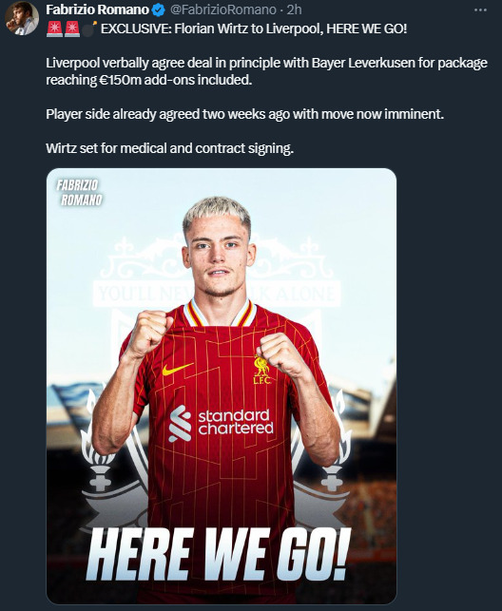Open the @FabrizioRomano handle link

click(222, 10)
